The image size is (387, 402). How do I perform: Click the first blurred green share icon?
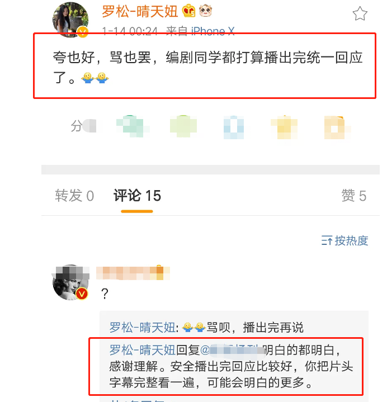(133, 126)
